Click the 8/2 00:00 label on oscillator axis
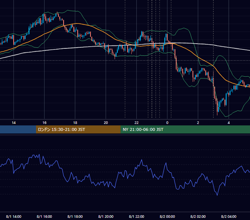The width and height of the screenshot is (250, 220). pos(167,216)
